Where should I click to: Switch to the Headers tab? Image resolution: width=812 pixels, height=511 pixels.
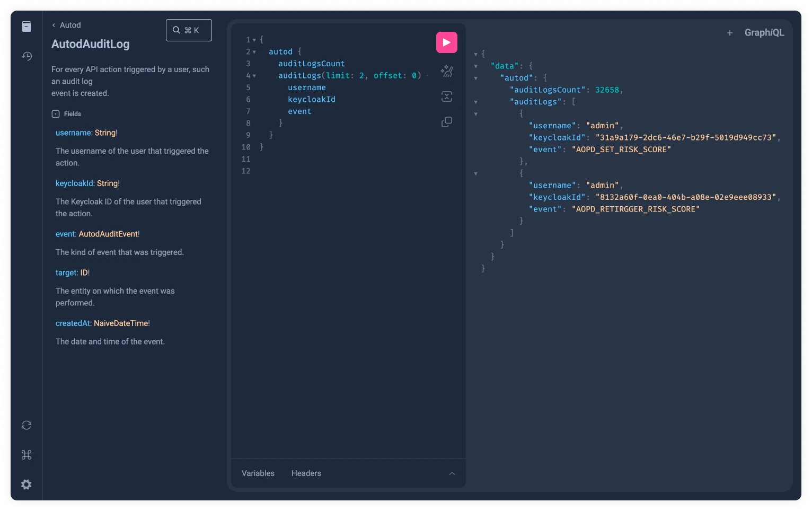[306, 473]
